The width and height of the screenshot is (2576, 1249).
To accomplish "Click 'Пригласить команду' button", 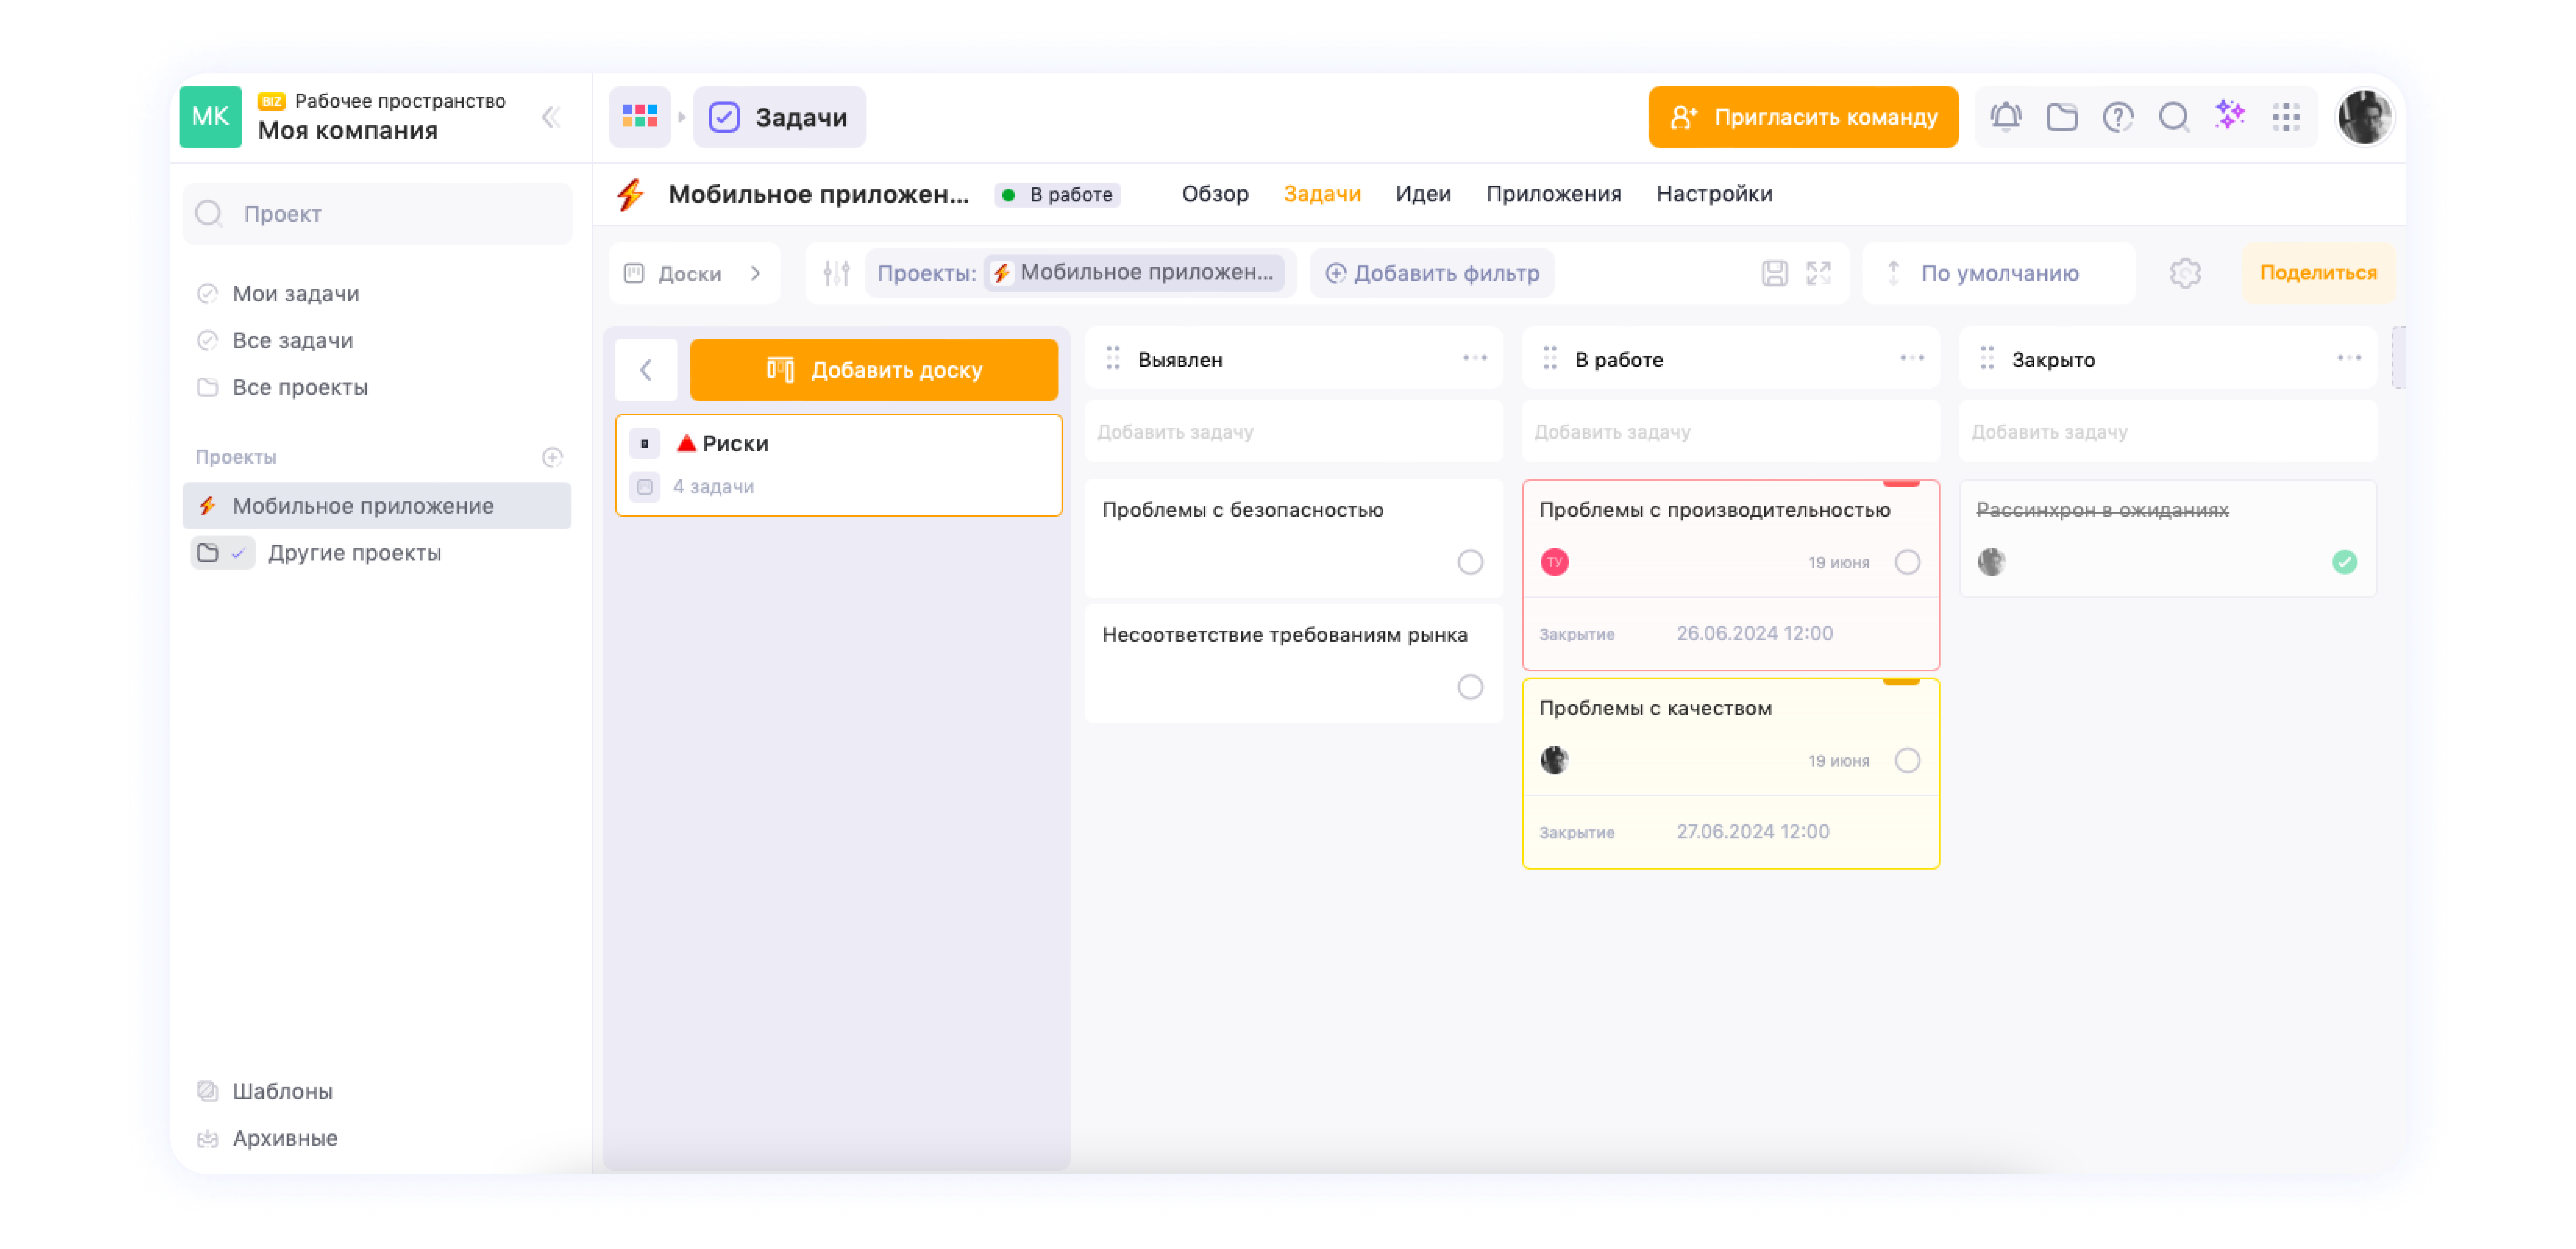I will pos(1802,117).
